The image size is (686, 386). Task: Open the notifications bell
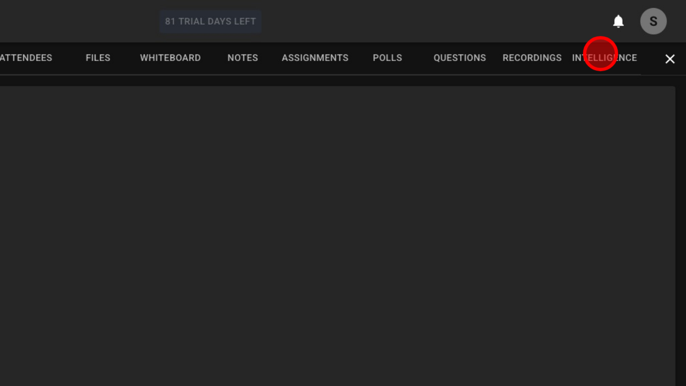click(618, 21)
